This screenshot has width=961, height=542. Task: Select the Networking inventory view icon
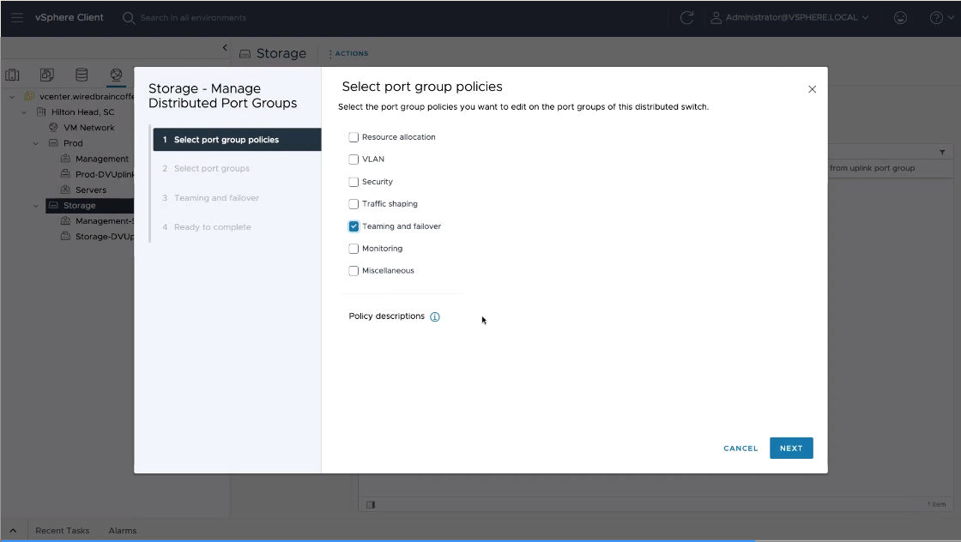point(116,75)
